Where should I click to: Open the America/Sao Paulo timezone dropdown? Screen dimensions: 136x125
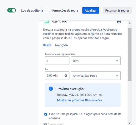[96, 76]
